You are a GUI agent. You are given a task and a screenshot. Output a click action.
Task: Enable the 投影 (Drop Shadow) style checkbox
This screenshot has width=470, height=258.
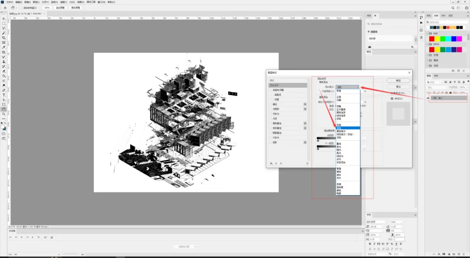(271, 142)
